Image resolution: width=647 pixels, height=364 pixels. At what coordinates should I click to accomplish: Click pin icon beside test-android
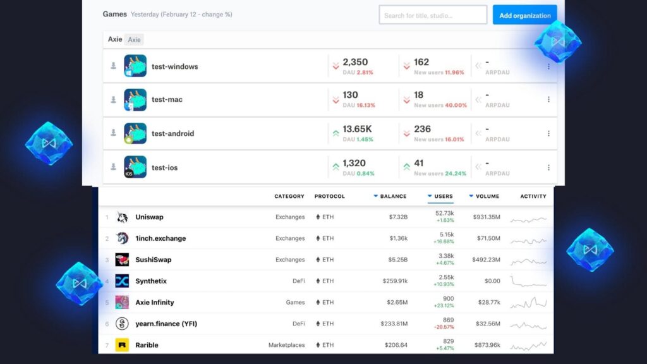pyautogui.click(x=113, y=133)
